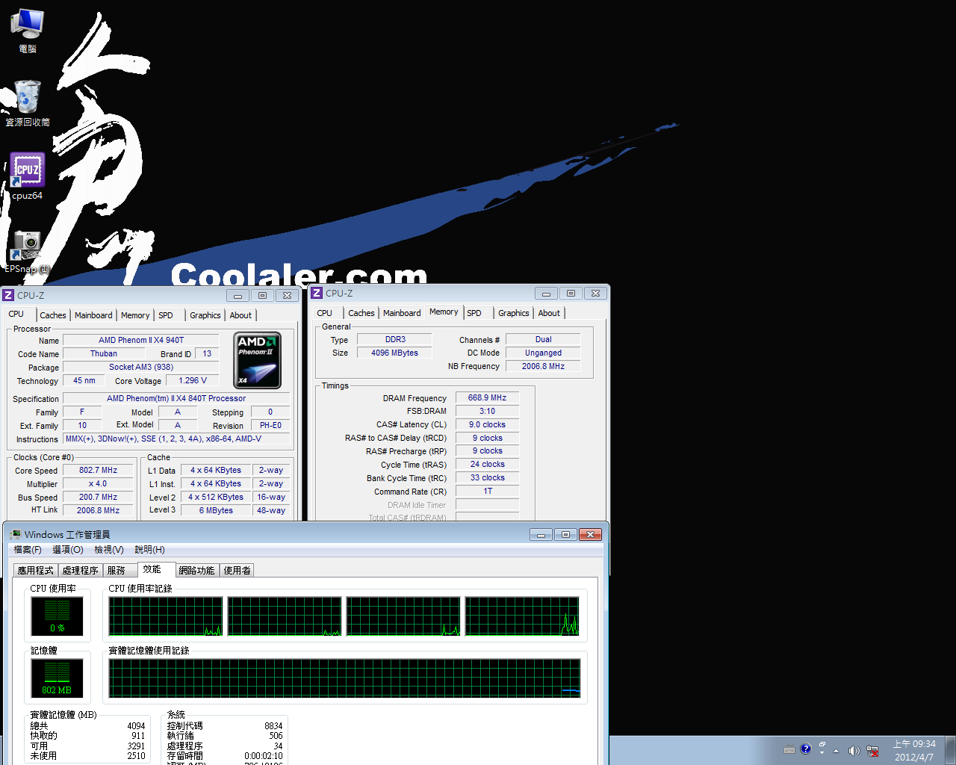Open the 資源回收筒 (Recycle Bin) desktop icon
The width and height of the screenshot is (956, 765).
tap(28, 103)
